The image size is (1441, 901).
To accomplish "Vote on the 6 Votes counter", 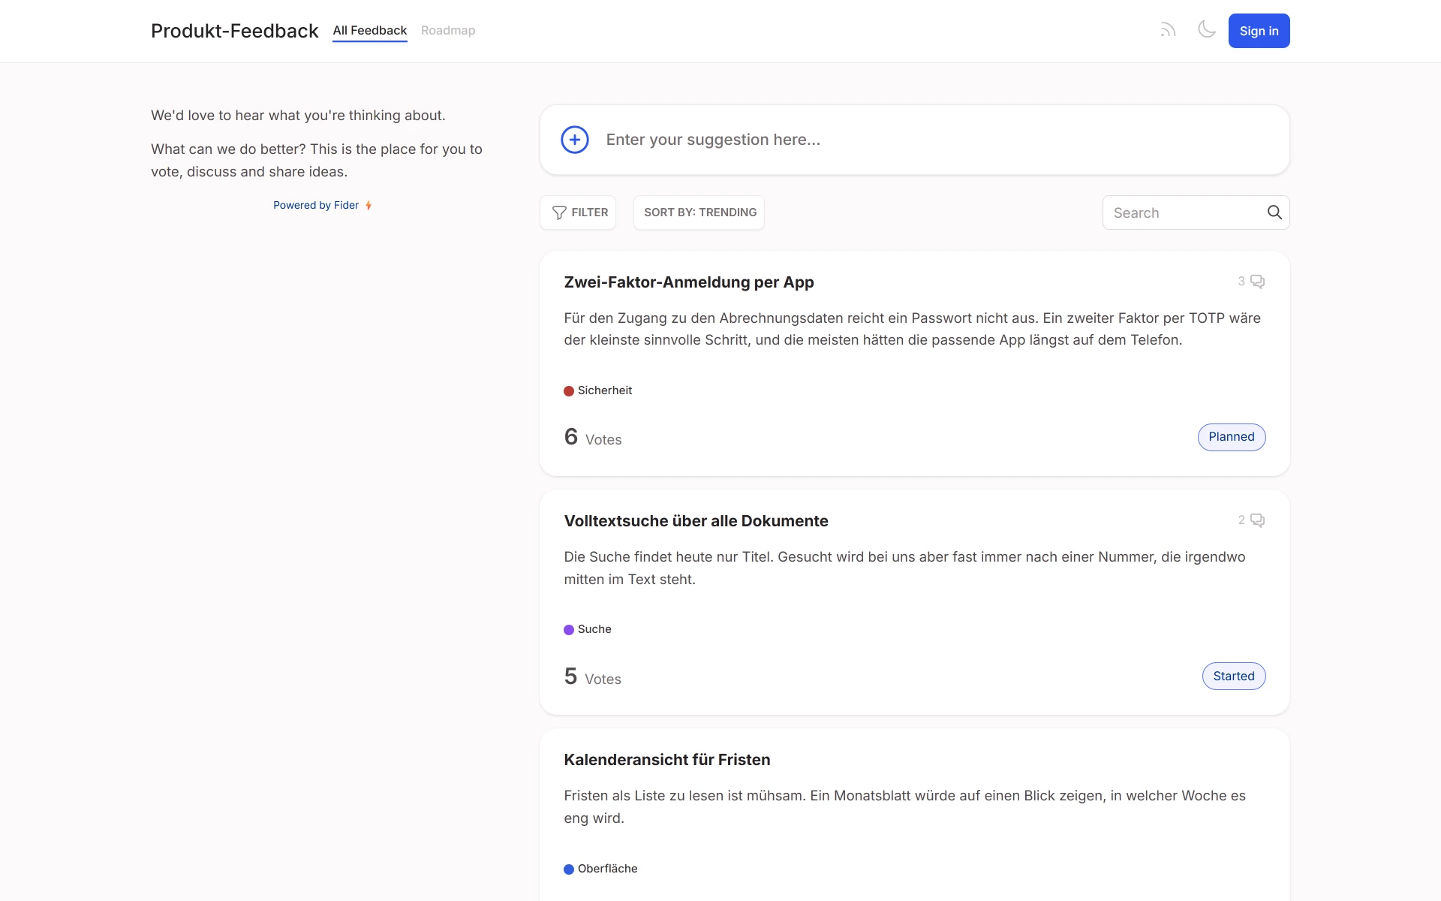I will 593,438.
